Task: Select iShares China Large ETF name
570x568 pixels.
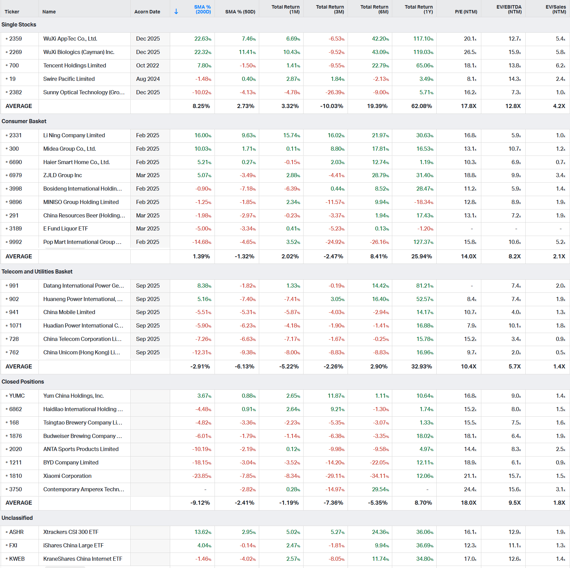Action: (73, 546)
